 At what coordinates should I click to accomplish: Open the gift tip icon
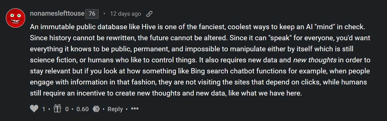click(x=57, y=109)
